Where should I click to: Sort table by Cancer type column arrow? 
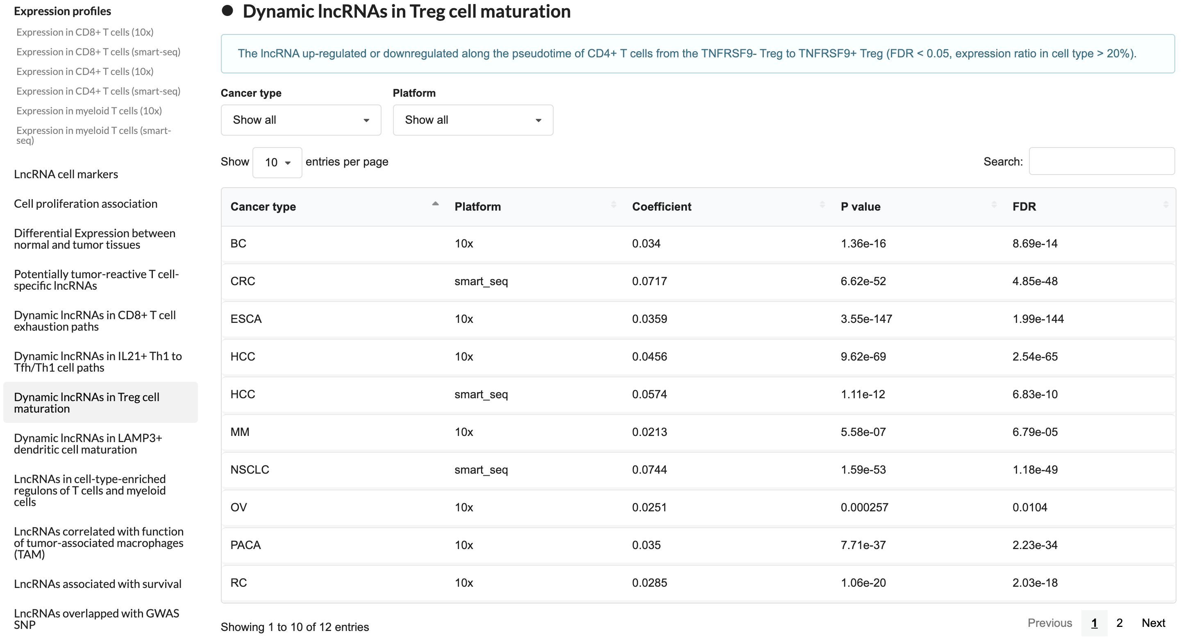[x=435, y=204]
